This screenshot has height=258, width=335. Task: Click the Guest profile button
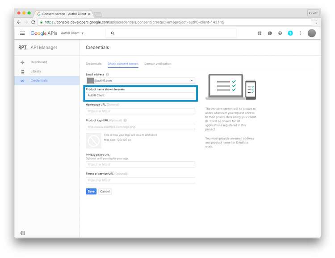(313, 13)
